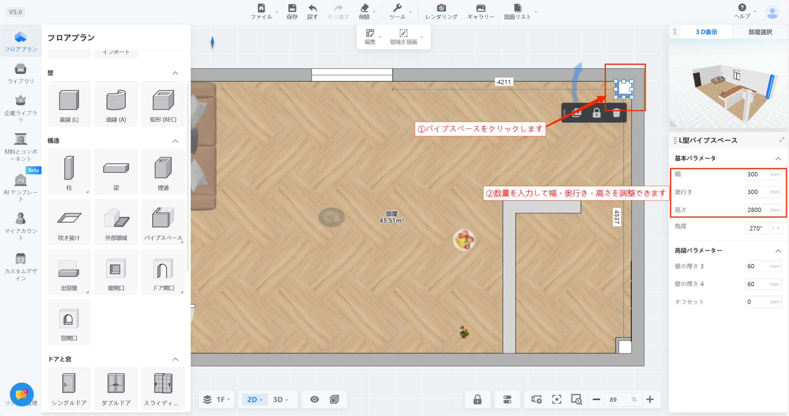The height and width of the screenshot is (416, 789).
Task: Open the angle direction dropdown beside 270°
Action: 776,228
